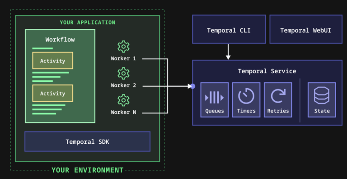Click the lower Activity box in Workflow
The width and height of the screenshot is (347, 179).
[53, 93]
